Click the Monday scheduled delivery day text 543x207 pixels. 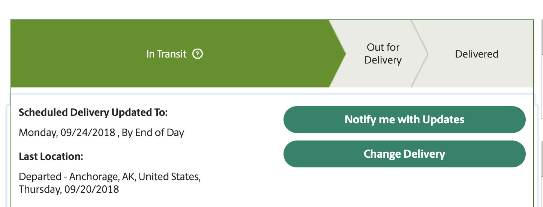[38, 133]
